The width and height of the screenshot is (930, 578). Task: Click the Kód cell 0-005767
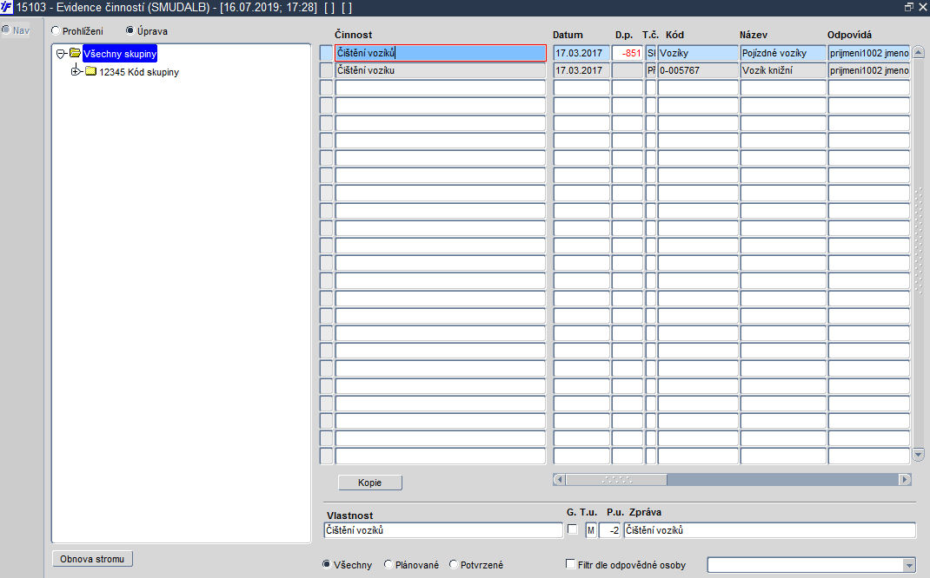[698, 70]
